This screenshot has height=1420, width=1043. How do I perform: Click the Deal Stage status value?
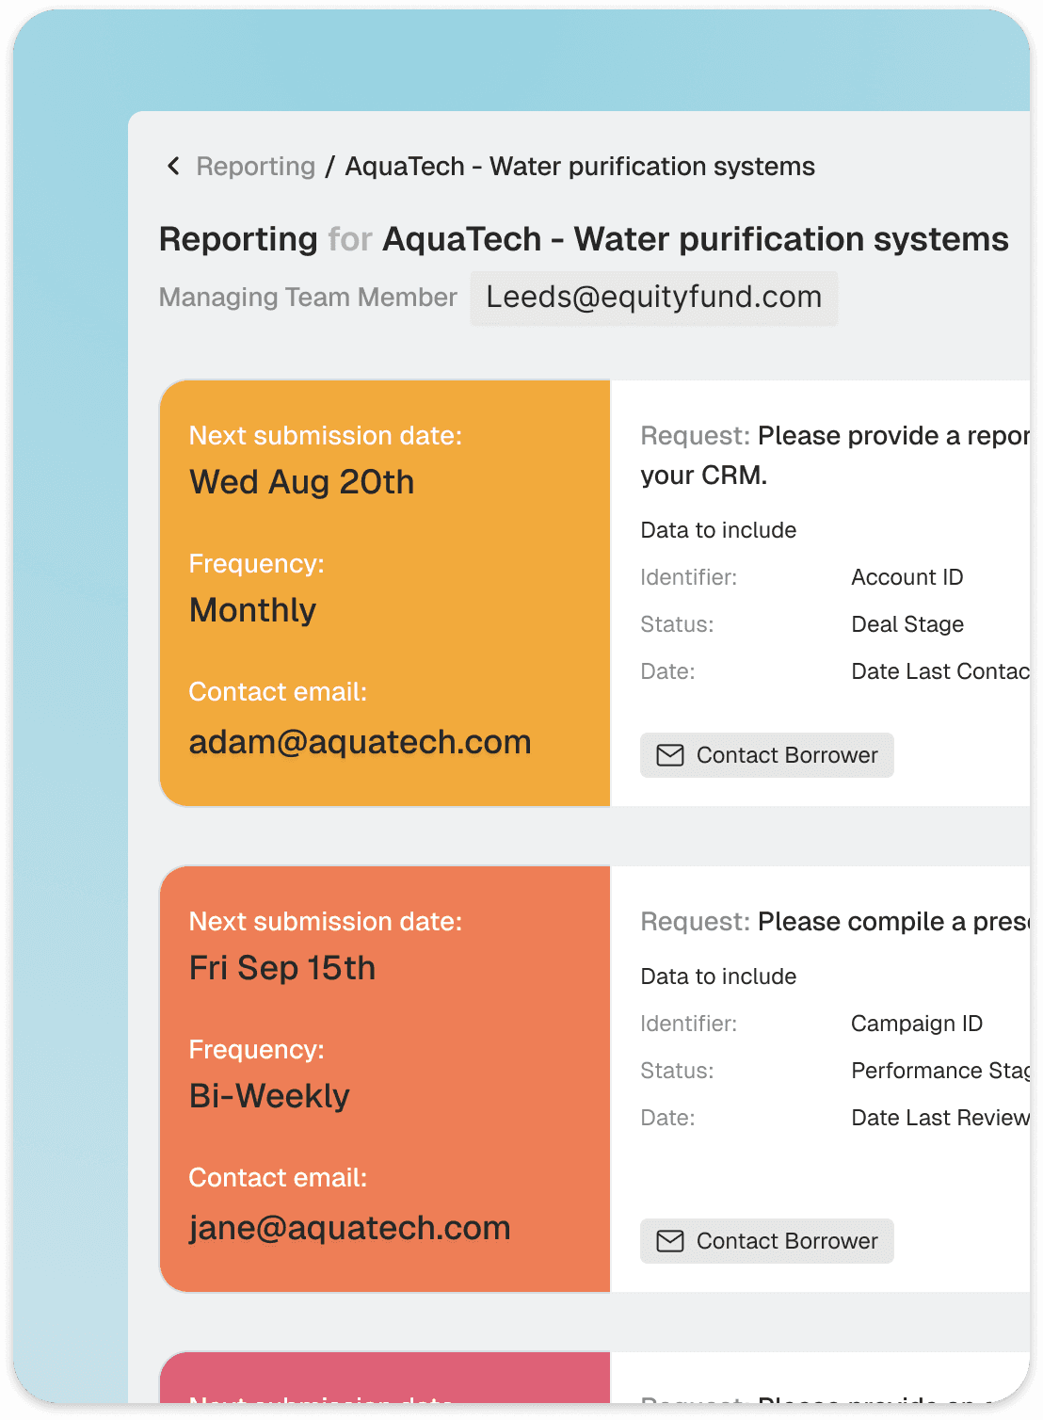pos(907,624)
